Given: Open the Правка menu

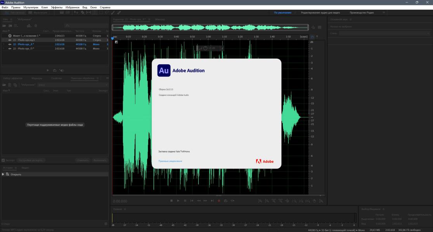Looking at the screenshot, I should (16, 7).
